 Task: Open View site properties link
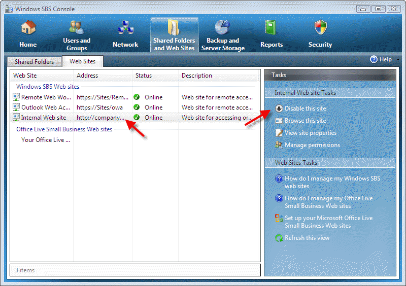click(x=311, y=133)
